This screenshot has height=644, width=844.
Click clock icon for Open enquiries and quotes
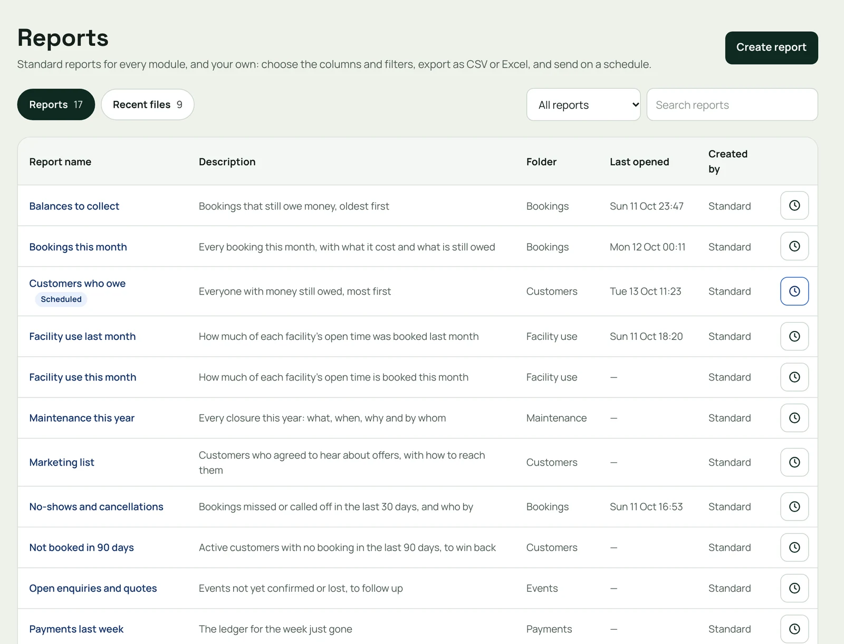(794, 588)
